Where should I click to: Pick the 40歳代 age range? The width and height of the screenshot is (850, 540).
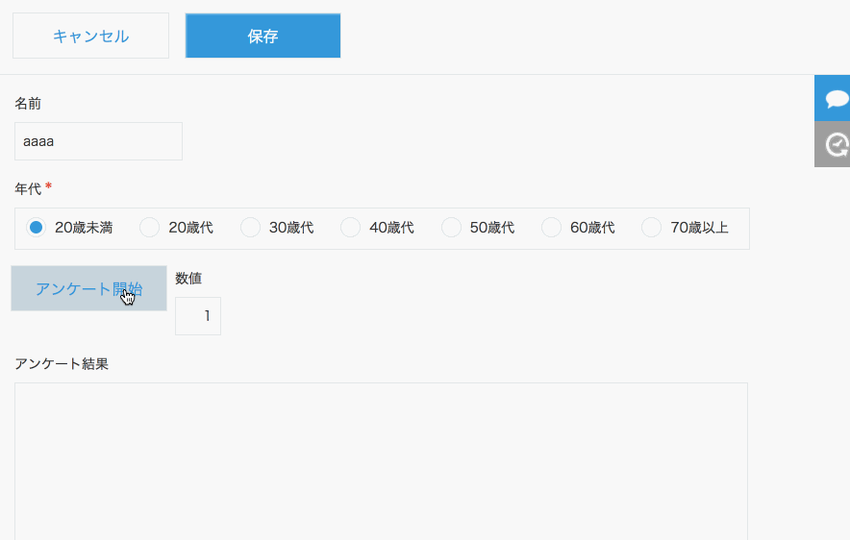[351, 228]
